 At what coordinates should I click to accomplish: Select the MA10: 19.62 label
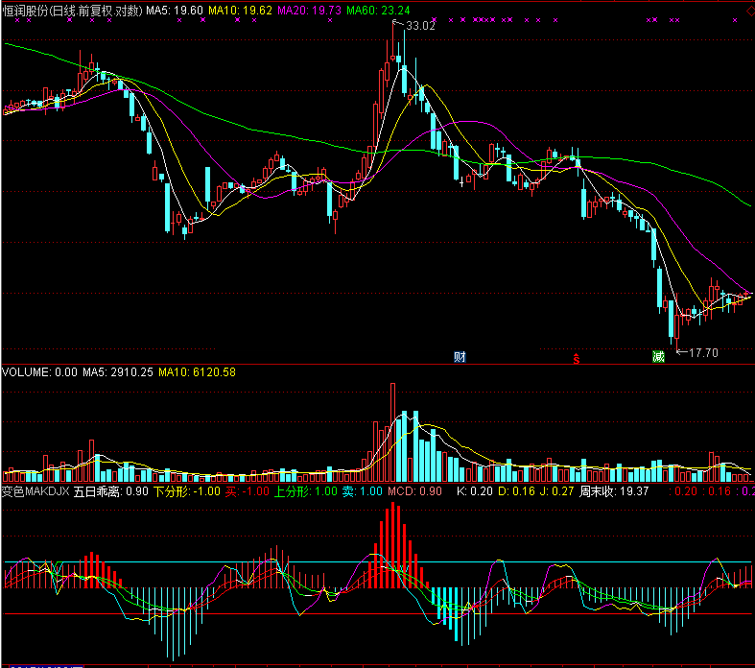click(240, 11)
